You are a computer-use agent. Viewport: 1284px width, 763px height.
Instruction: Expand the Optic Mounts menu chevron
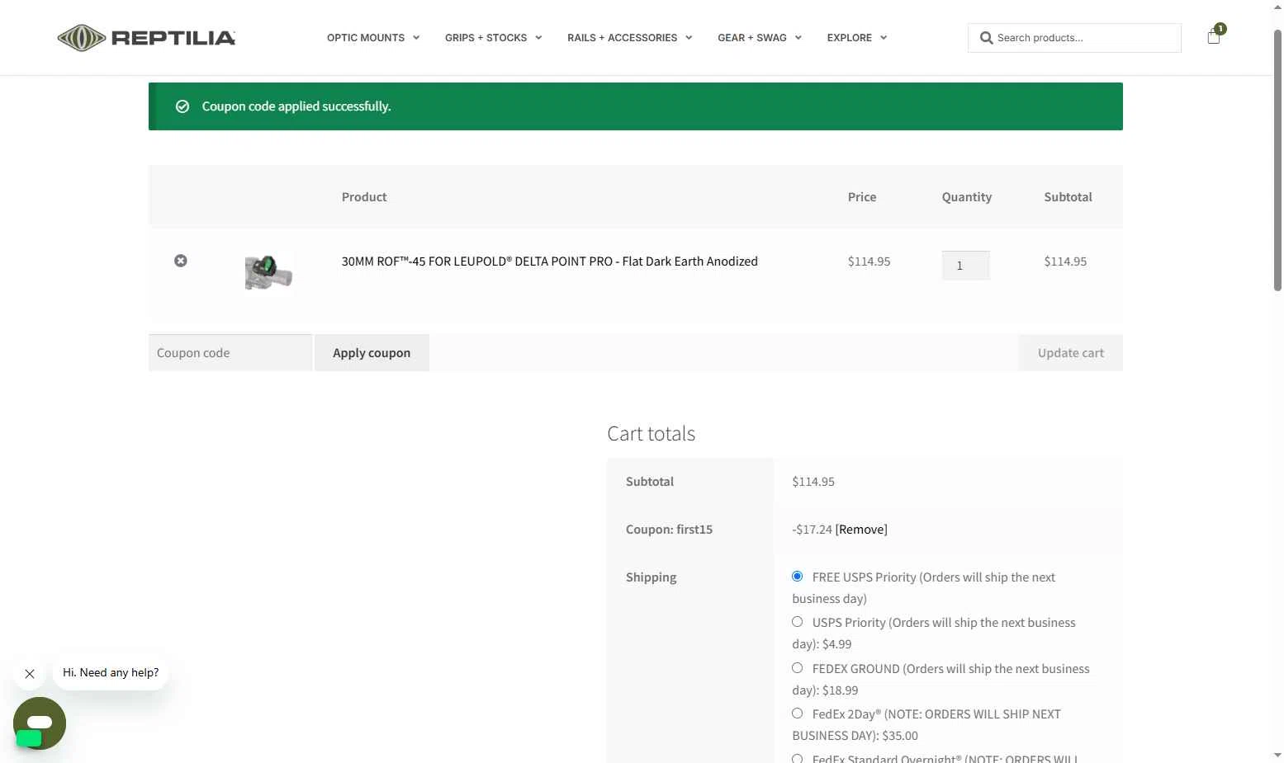click(416, 38)
